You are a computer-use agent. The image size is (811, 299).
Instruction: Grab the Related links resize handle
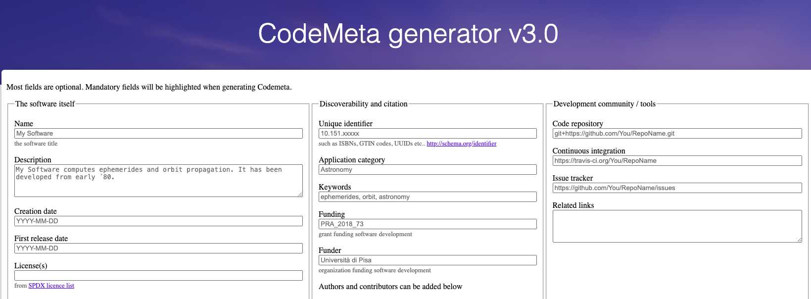point(800,240)
